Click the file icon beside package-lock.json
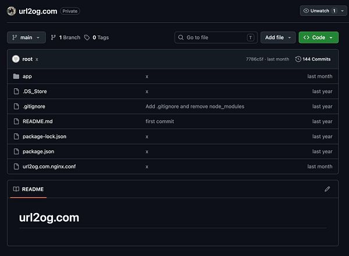The width and height of the screenshot is (349, 256). (x=16, y=136)
